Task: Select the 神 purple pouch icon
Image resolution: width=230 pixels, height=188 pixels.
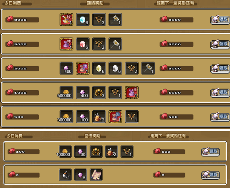Action: coord(66,44)
